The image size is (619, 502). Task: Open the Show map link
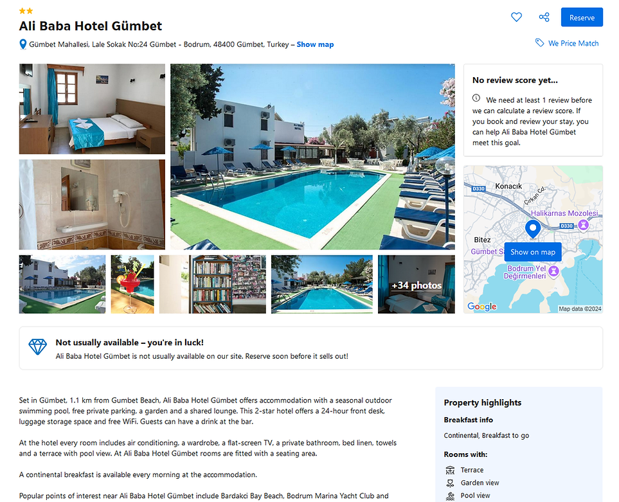315,44
